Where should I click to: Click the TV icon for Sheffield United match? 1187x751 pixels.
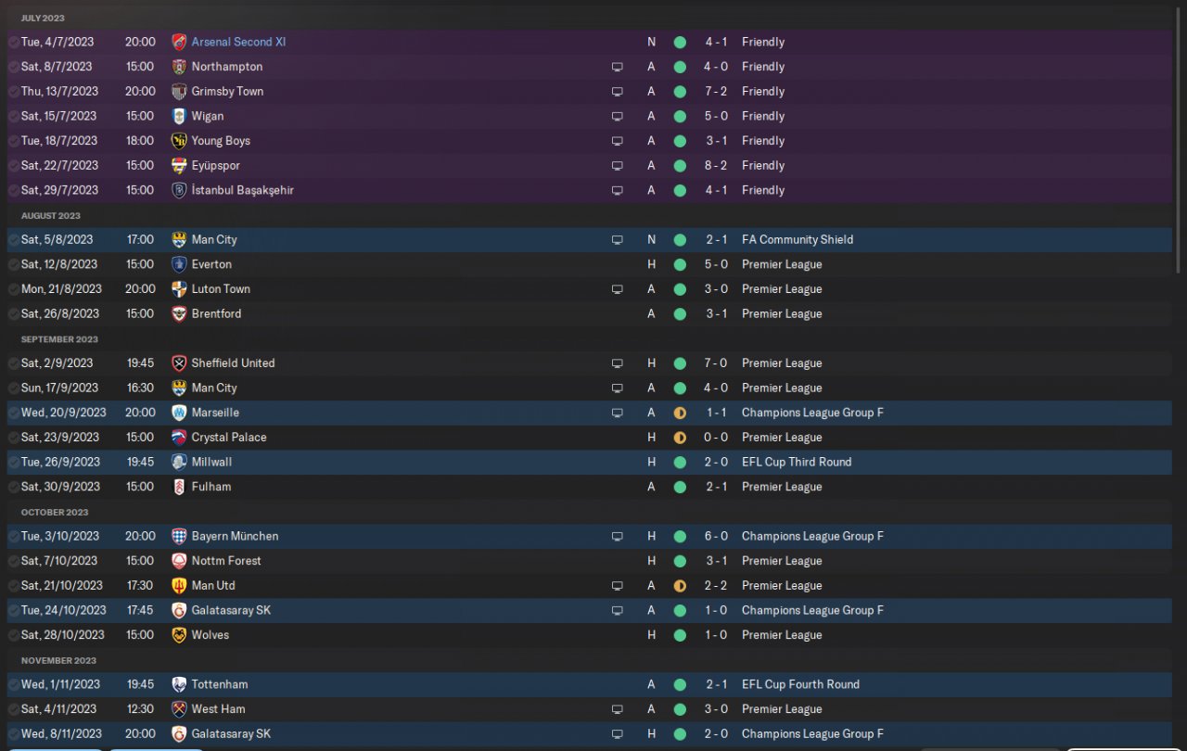617,363
